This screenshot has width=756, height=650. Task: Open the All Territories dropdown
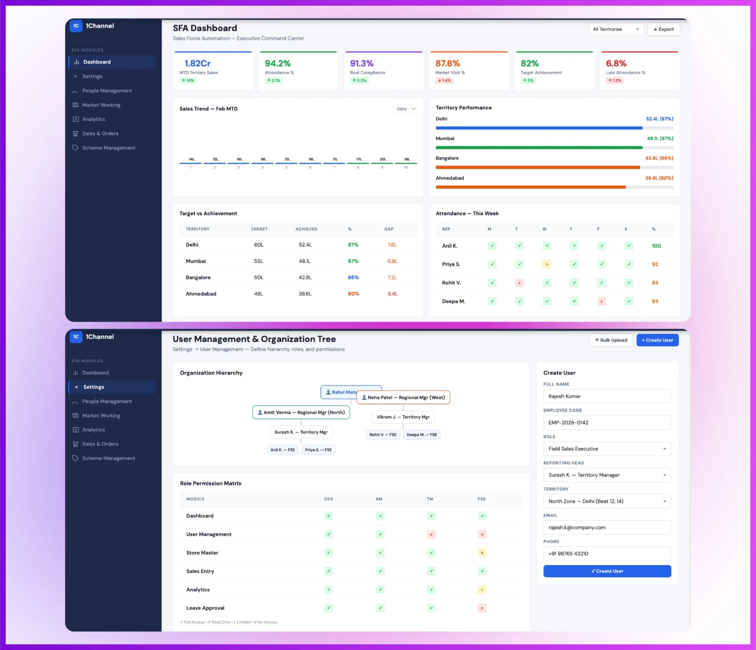(x=616, y=29)
